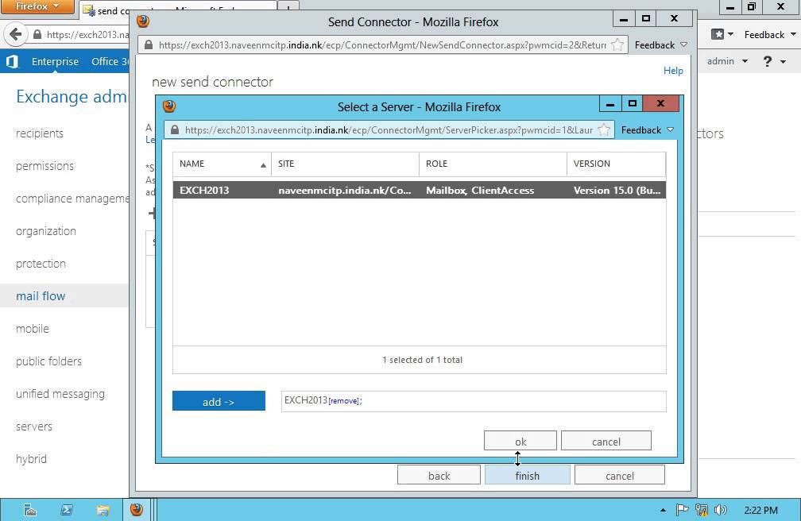Viewport: 801px width, 521px height.
Task: Open compliance management in sidebar
Action: click(x=72, y=199)
